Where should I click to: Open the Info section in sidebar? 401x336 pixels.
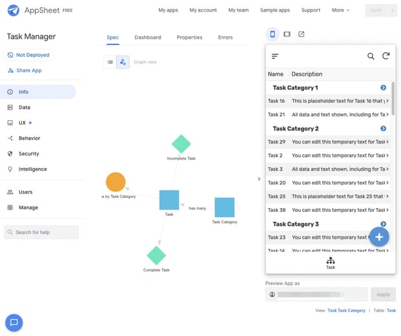(38, 92)
